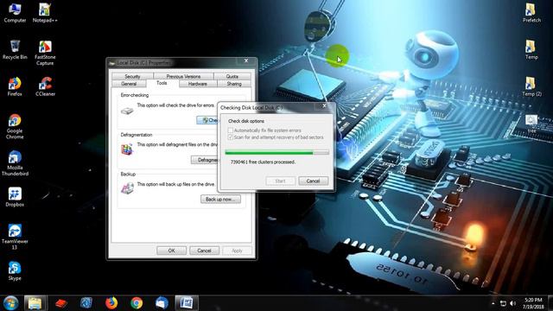Switch to the Previous Versions tab
Viewport: 553px width, 311px height.
183,76
